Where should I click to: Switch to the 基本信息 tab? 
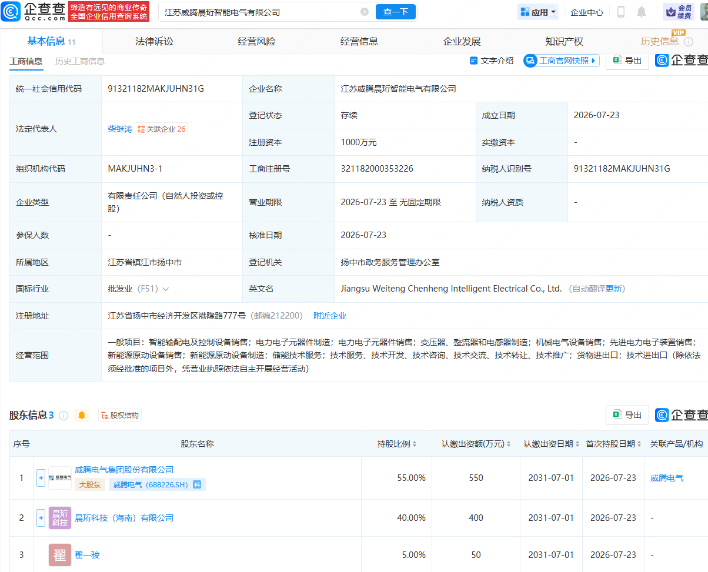coord(51,41)
